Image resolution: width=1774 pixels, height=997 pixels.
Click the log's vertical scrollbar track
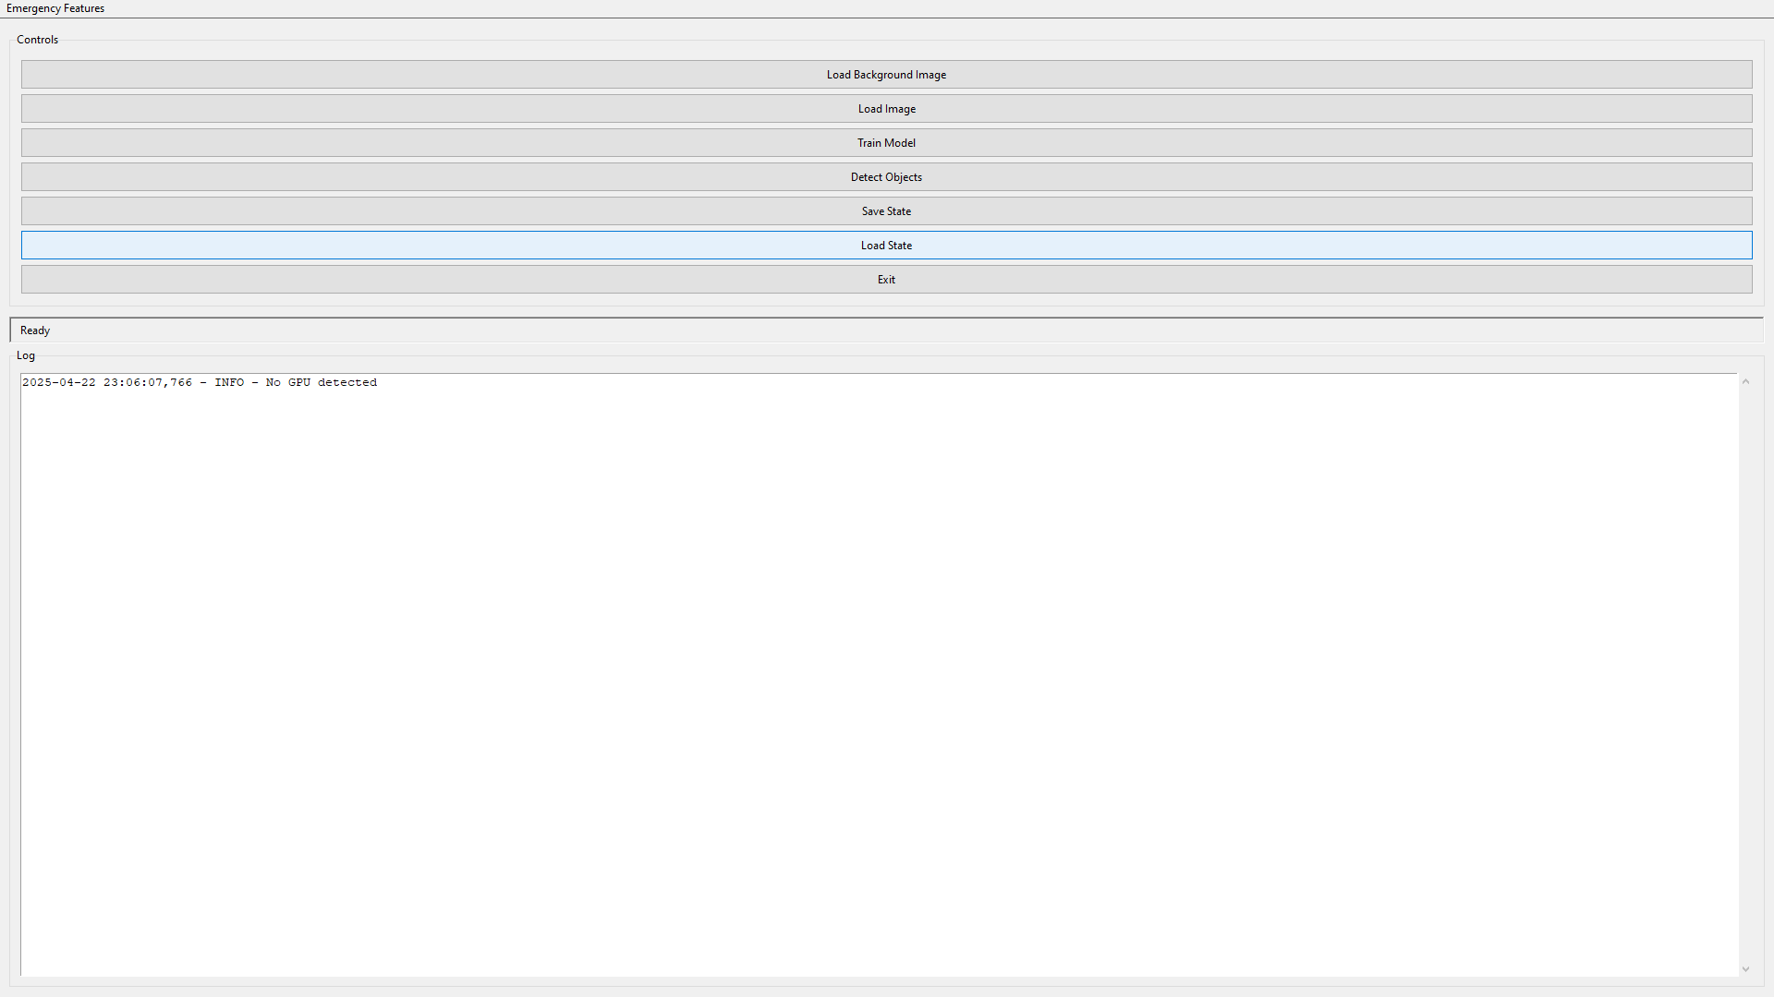(1745, 674)
